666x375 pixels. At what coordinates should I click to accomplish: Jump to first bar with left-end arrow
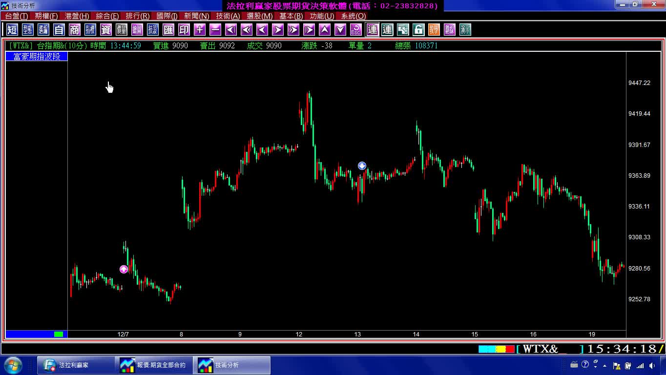click(231, 30)
